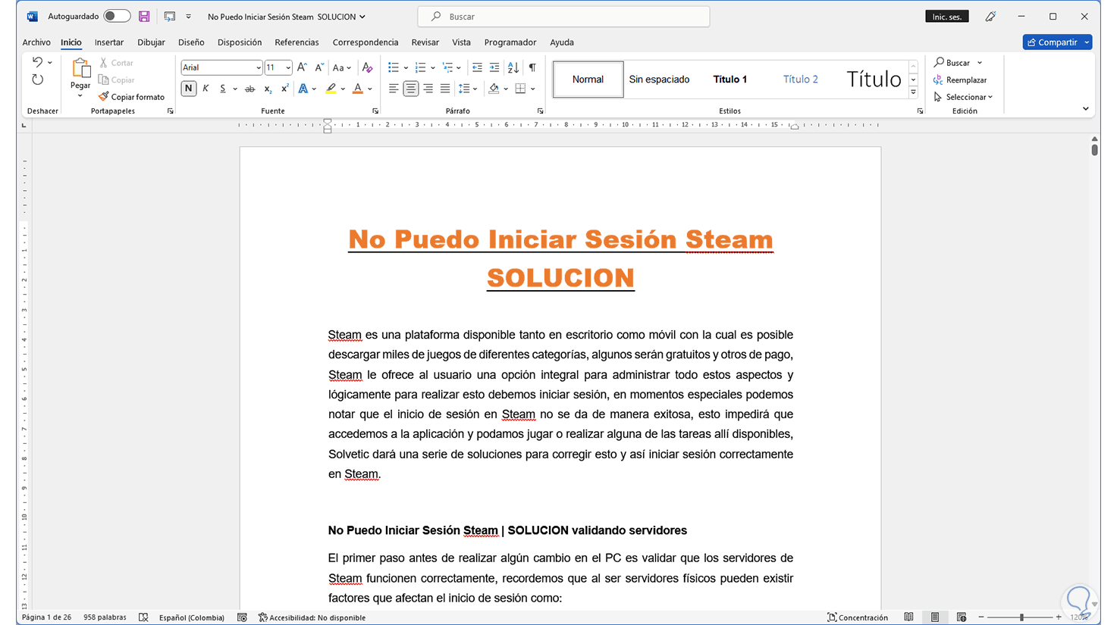Toggle paragraph marks (¶) display
This screenshot has height=625, width=1117.
[532, 67]
